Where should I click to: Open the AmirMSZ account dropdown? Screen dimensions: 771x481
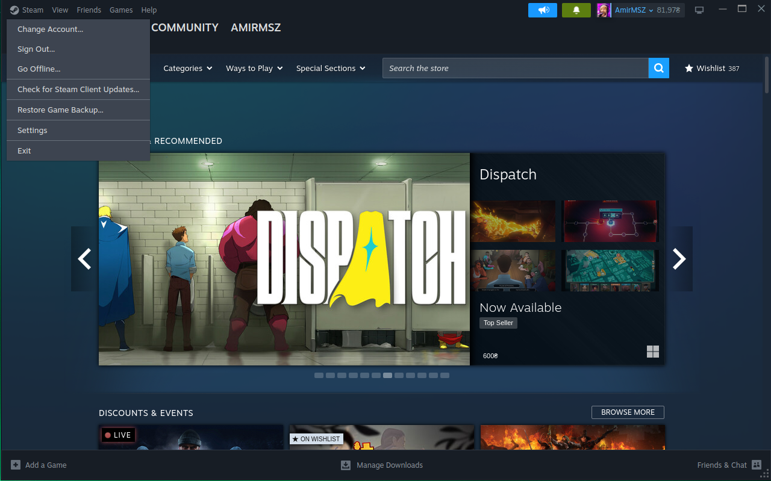coord(633,10)
